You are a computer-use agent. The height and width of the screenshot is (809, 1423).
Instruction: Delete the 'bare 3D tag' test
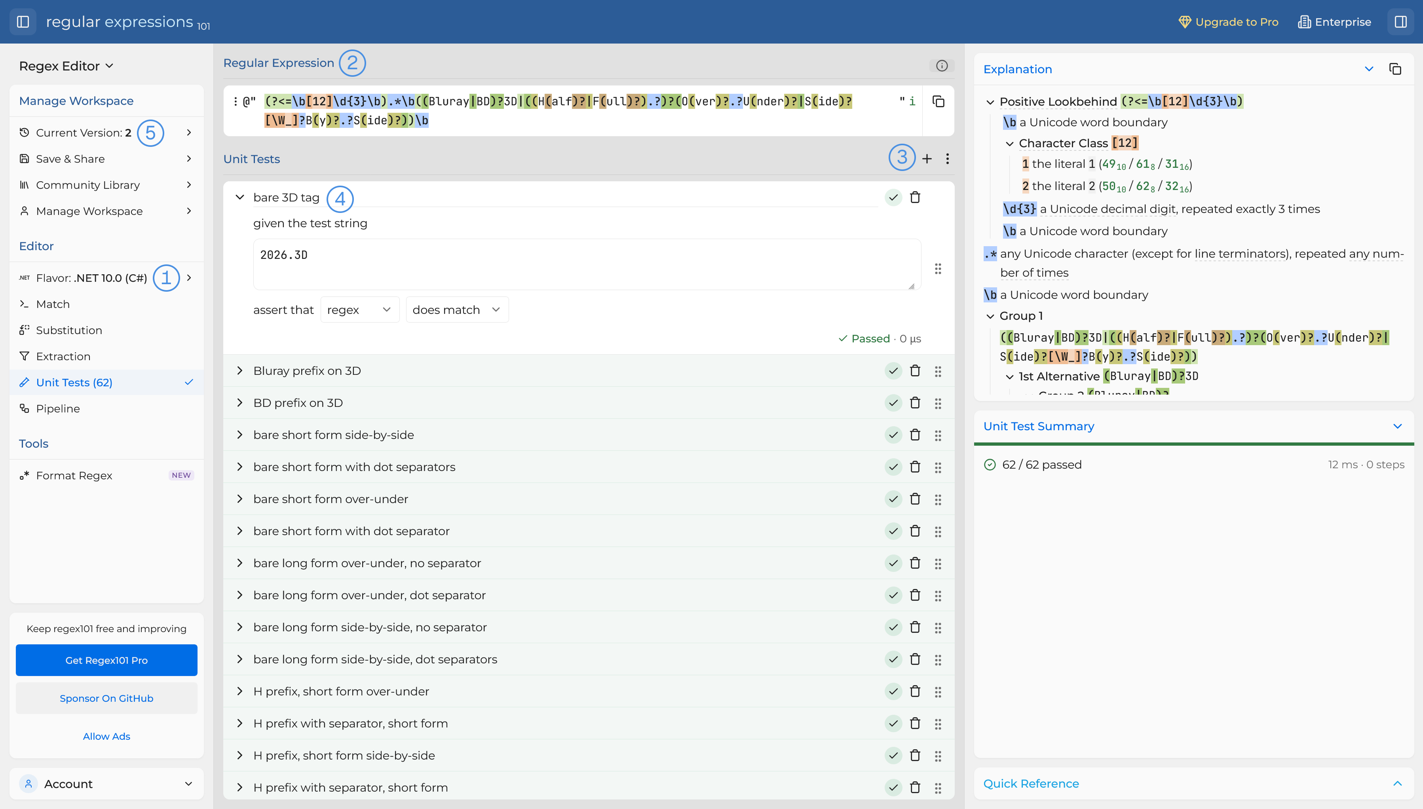pos(915,197)
